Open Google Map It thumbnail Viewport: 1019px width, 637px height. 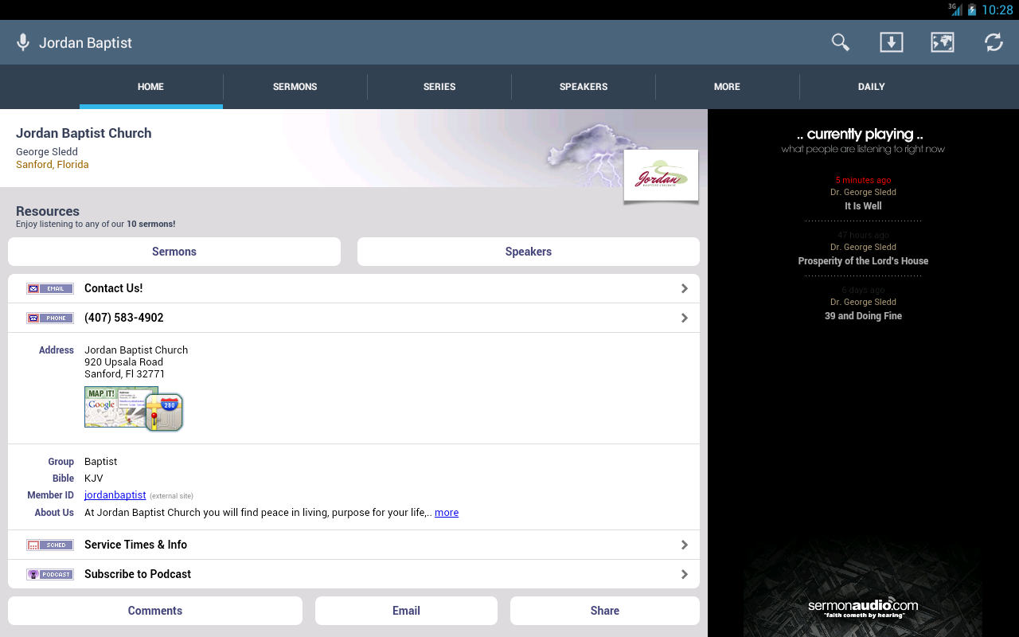(x=115, y=407)
